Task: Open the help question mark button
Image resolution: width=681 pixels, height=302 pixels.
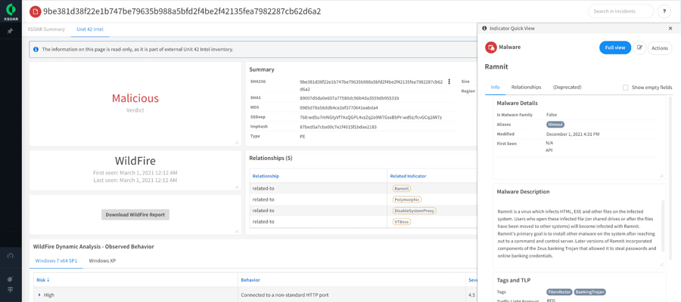Action: (664, 11)
